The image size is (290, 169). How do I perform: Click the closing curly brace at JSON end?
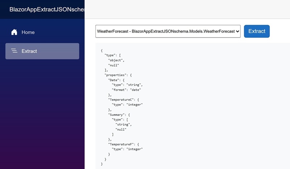(102, 164)
